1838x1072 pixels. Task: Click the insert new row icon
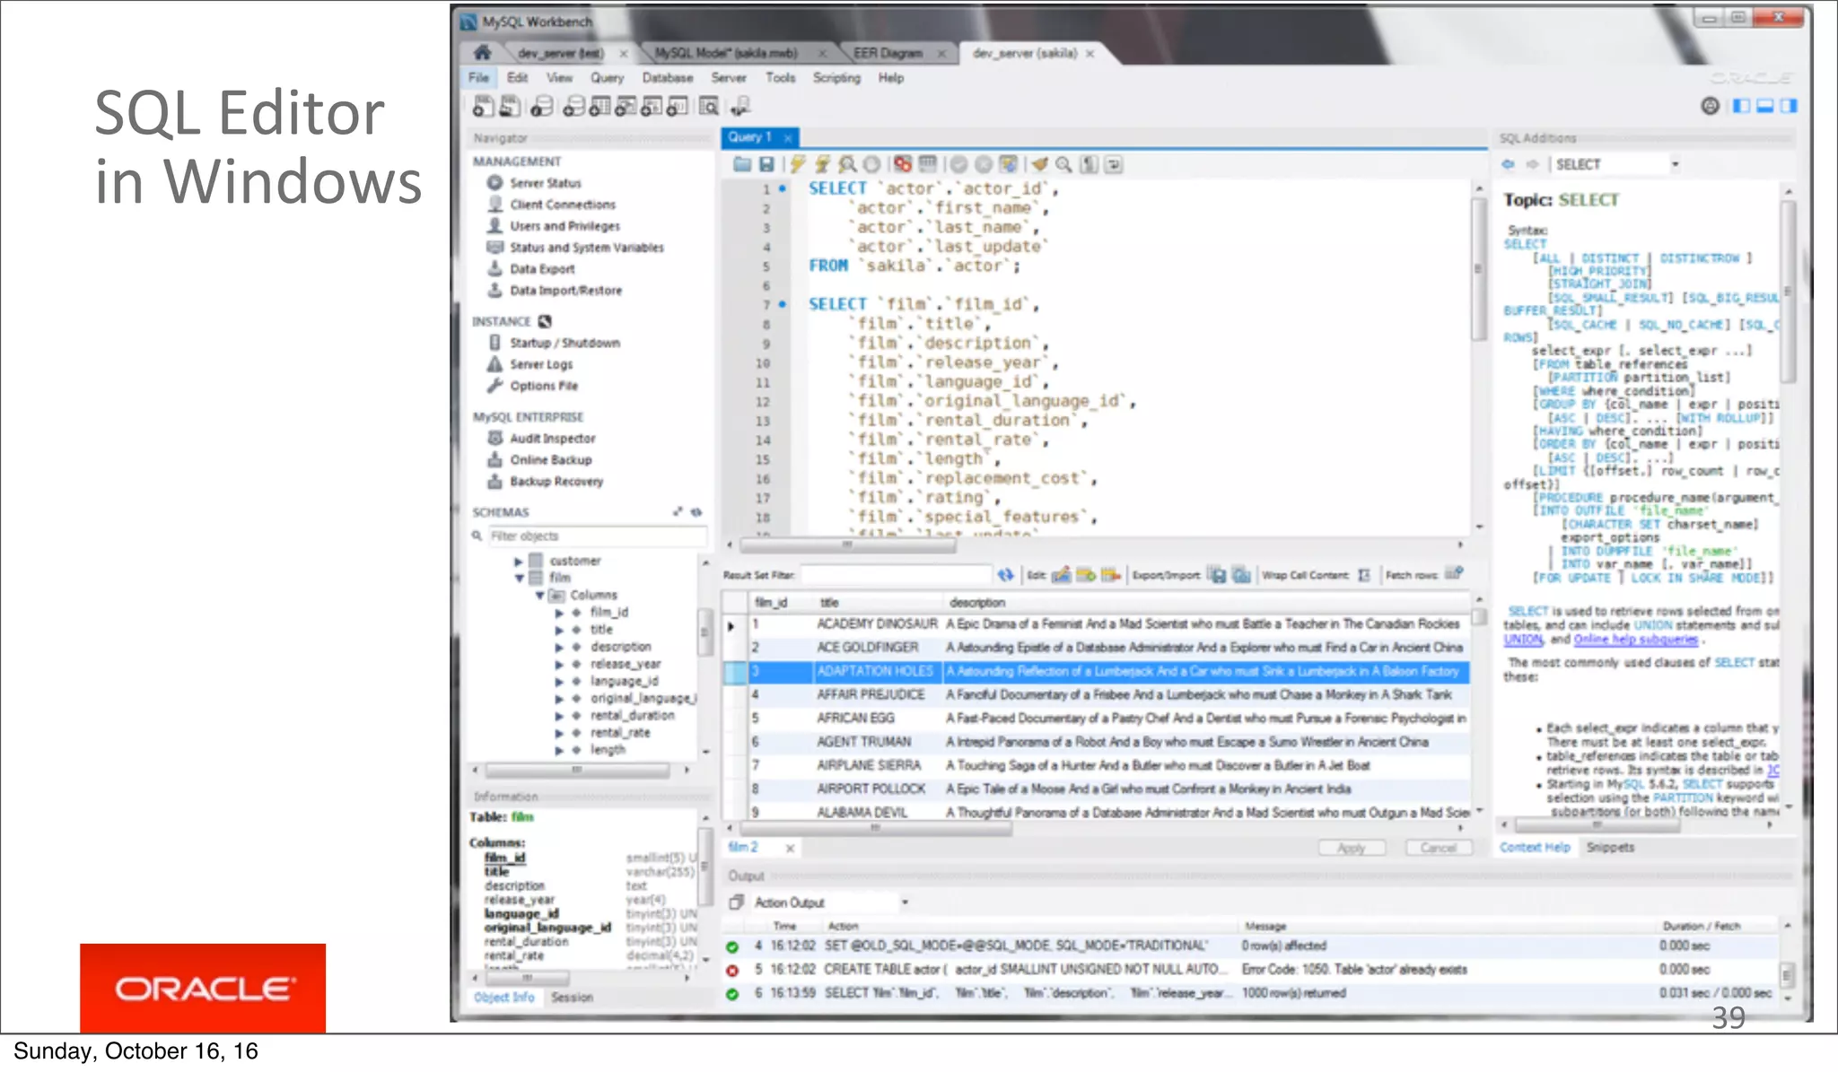click(1086, 575)
